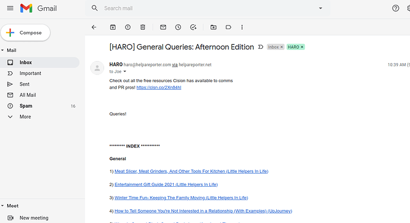
Task: Archive this email with the toolbar icon
Action: point(112,27)
